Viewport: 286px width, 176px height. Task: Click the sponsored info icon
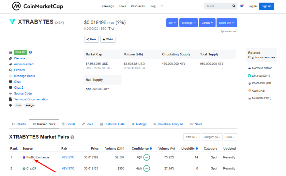pos(222,31)
